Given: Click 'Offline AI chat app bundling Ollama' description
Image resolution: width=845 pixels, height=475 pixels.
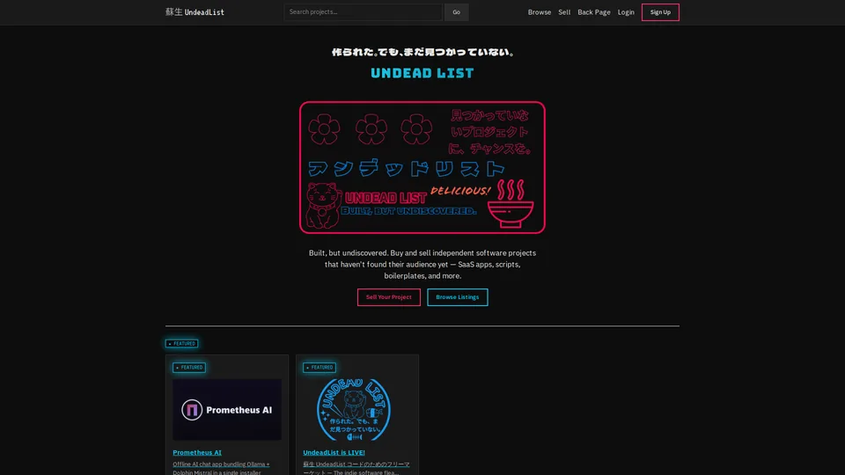Looking at the screenshot, I should (x=221, y=468).
